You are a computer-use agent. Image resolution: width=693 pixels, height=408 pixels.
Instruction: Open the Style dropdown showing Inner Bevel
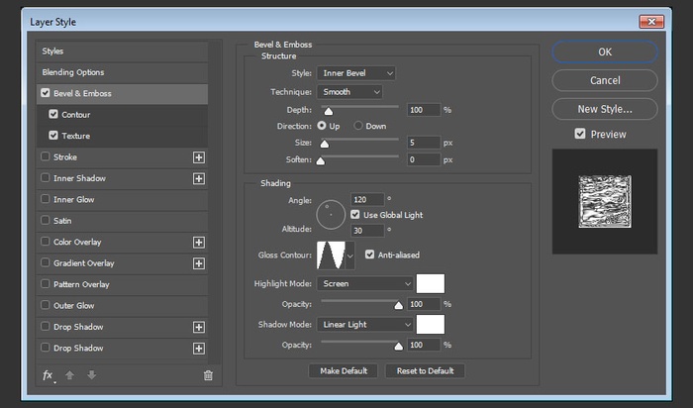click(356, 73)
